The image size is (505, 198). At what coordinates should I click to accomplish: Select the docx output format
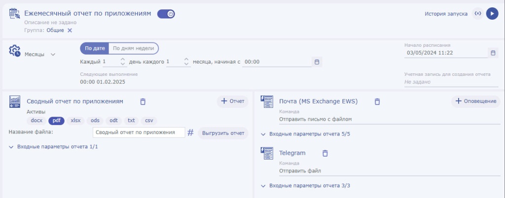tap(37, 121)
